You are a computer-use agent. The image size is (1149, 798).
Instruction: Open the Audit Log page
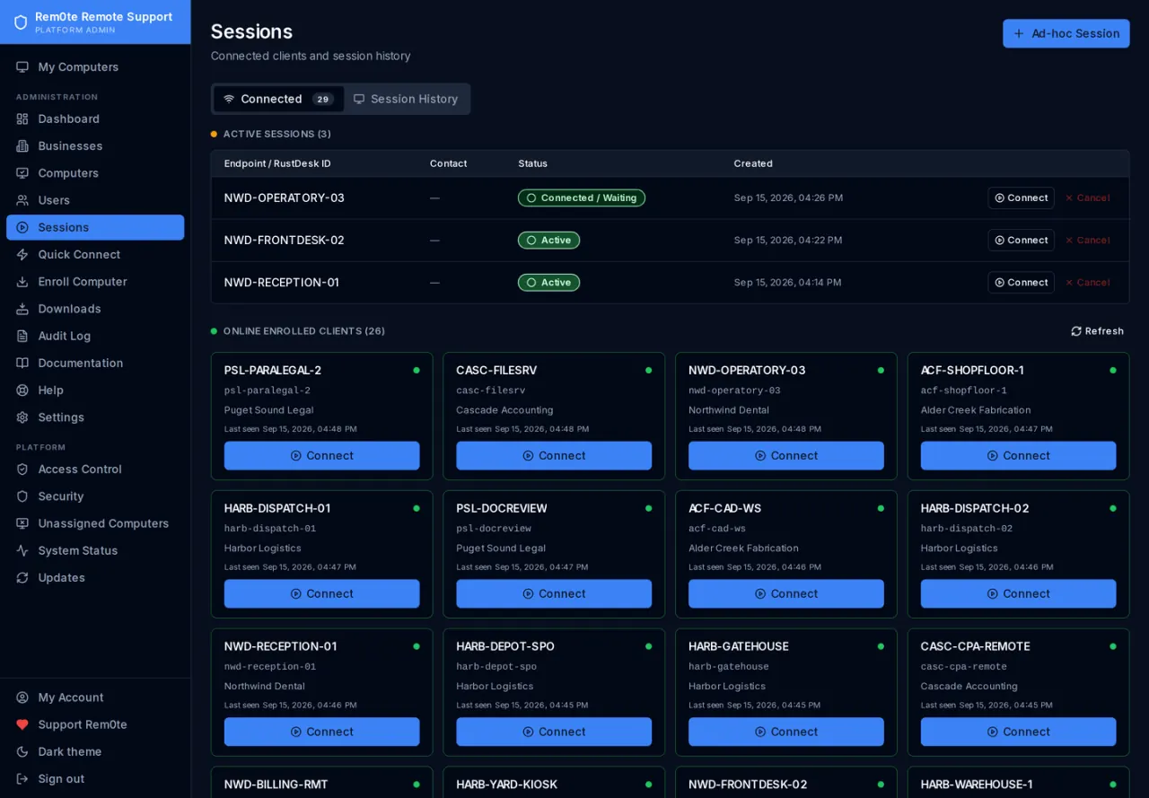tap(95, 336)
